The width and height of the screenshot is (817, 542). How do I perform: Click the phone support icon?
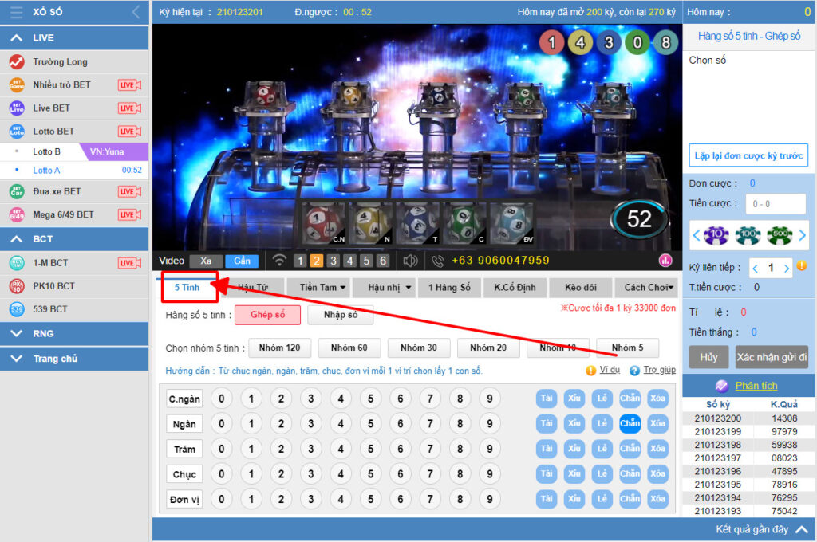[437, 261]
